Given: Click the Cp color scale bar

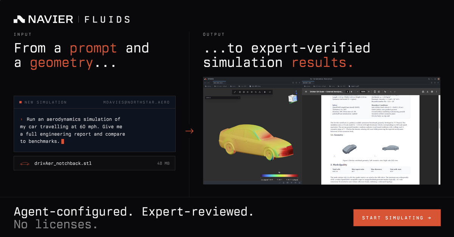Looking at the screenshot, I should [280, 176].
